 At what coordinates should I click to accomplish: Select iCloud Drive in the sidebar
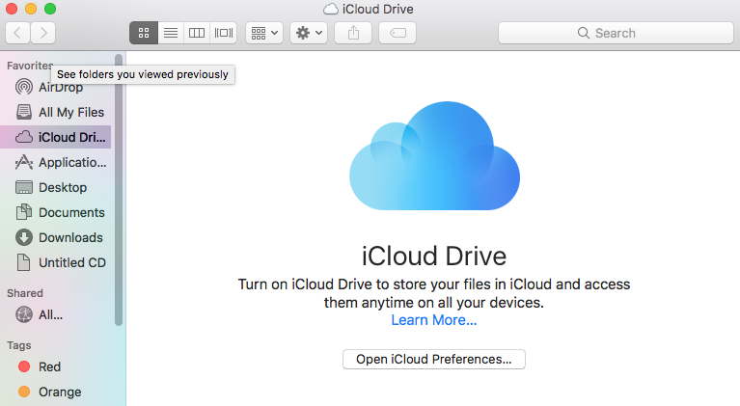tap(56, 137)
